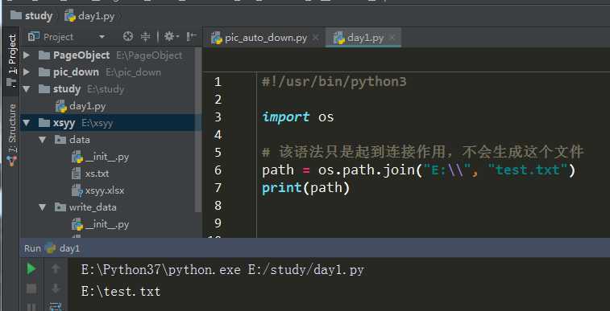
Task: Open the Project panel gear settings
Action: coord(169,37)
